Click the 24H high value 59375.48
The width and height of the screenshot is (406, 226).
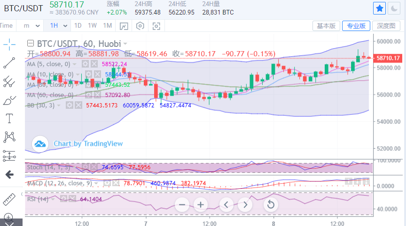point(148,12)
